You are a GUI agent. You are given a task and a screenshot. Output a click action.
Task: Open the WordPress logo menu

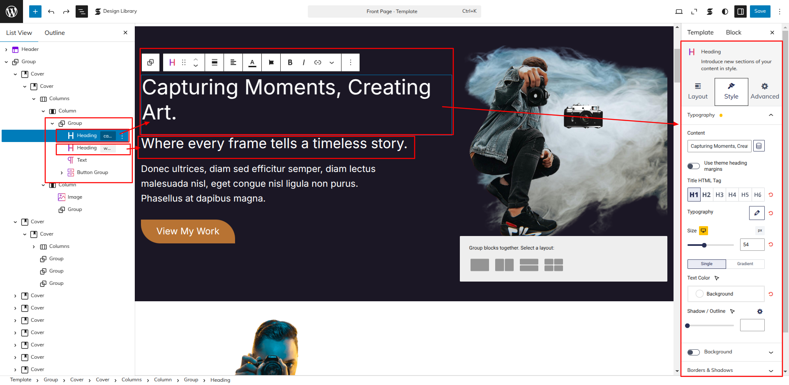12,11
